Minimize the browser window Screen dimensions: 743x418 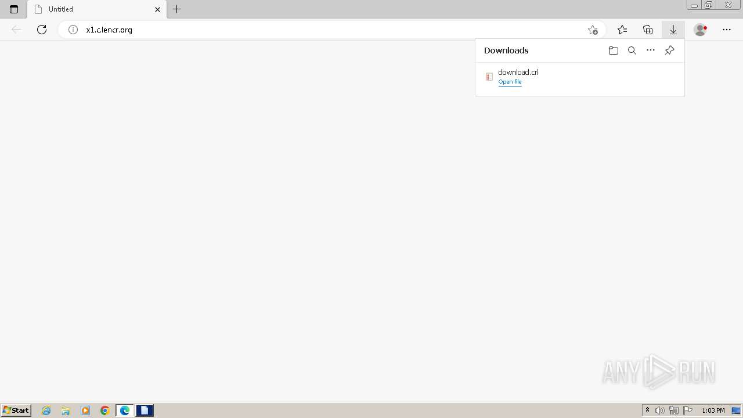[x=694, y=5]
